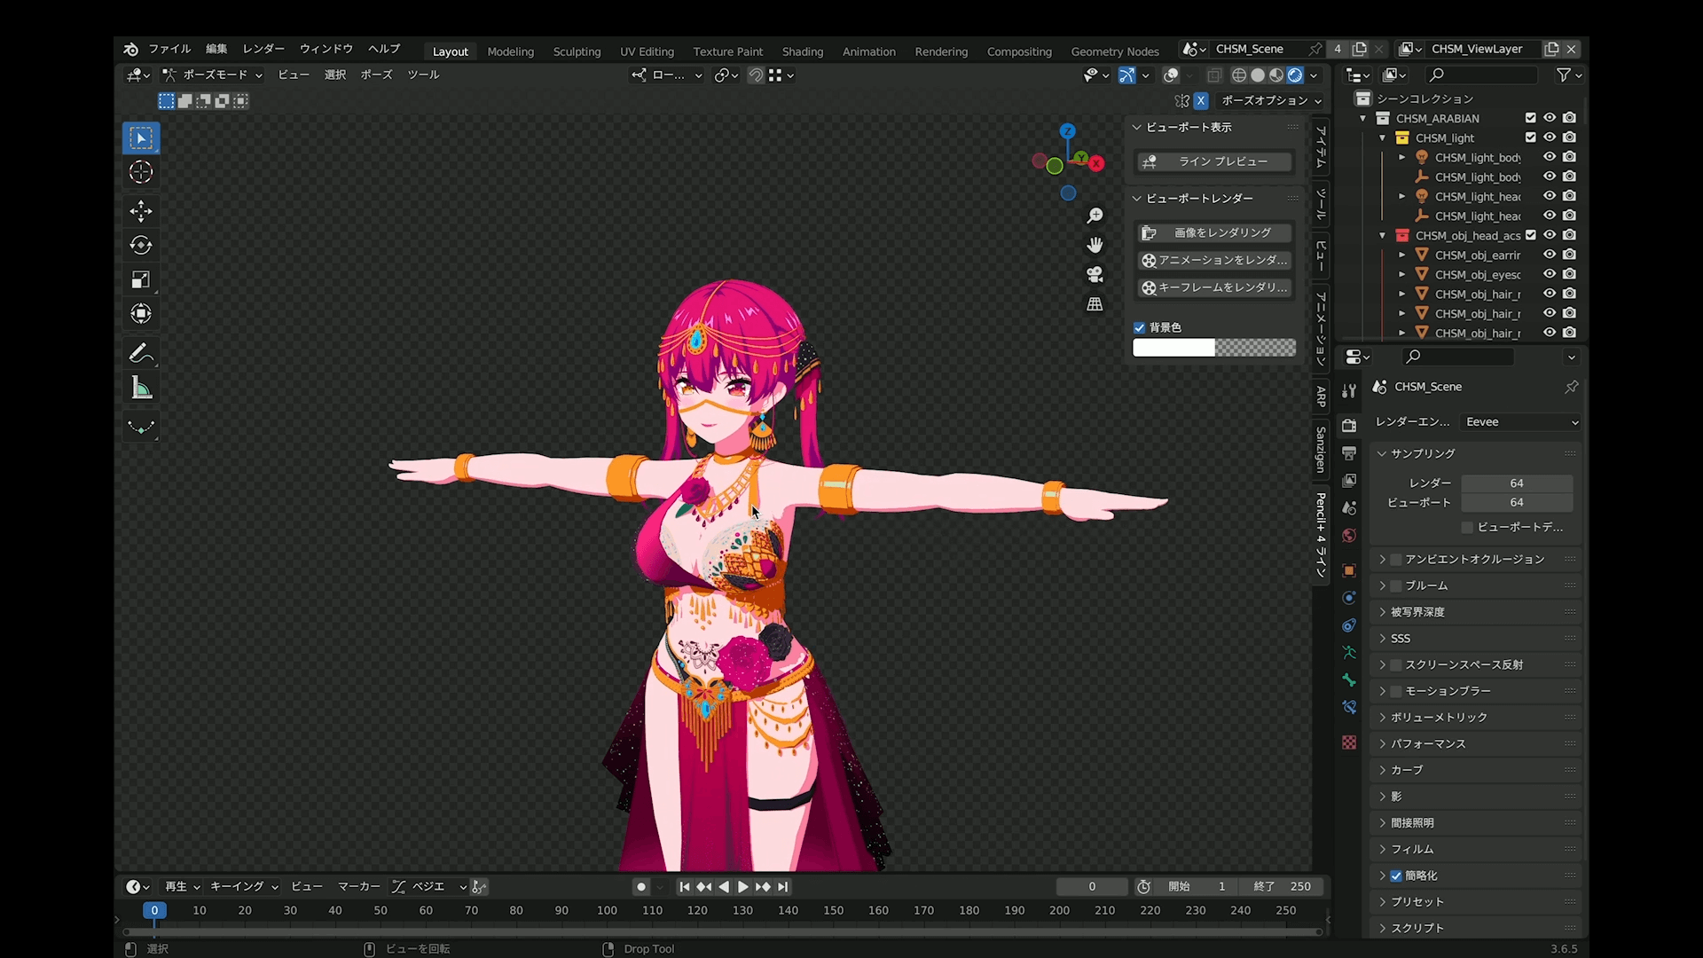Switch to Shading workspace tab
Screen dimensions: 1703x958
[x=803, y=51]
